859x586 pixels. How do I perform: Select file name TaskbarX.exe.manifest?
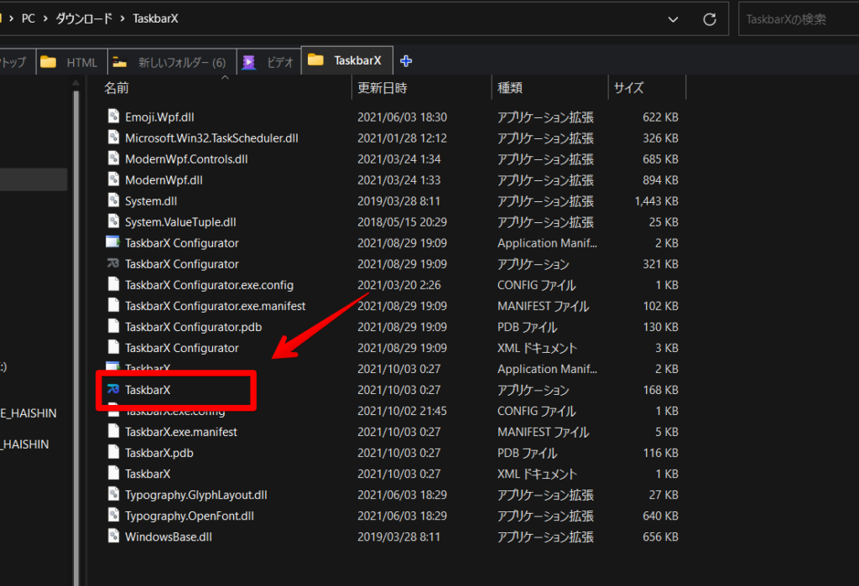181,432
